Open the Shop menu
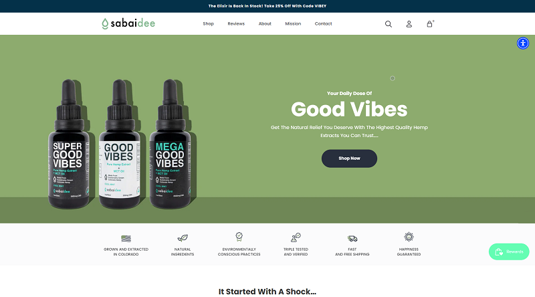Screen dimensions: 535x297 [208, 23]
